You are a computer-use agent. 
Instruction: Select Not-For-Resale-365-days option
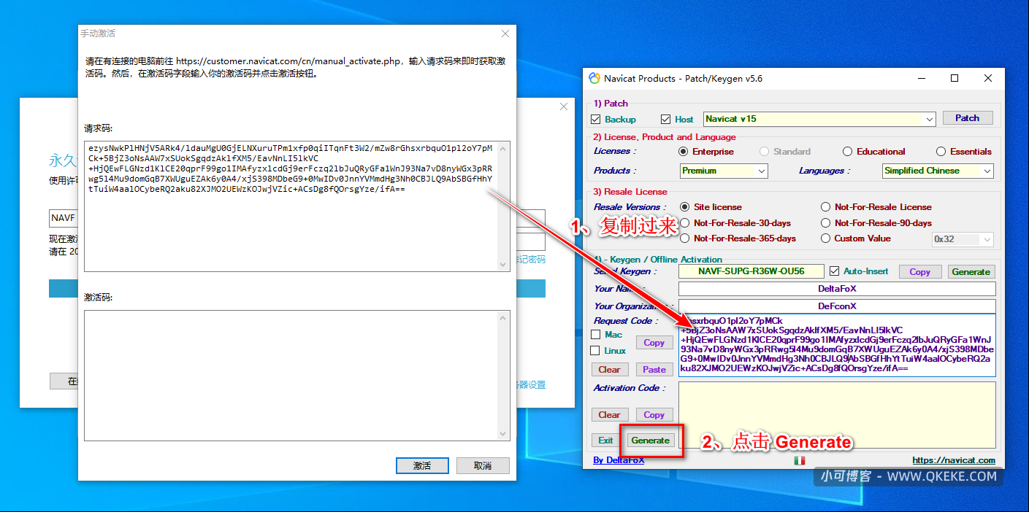click(684, 238)
